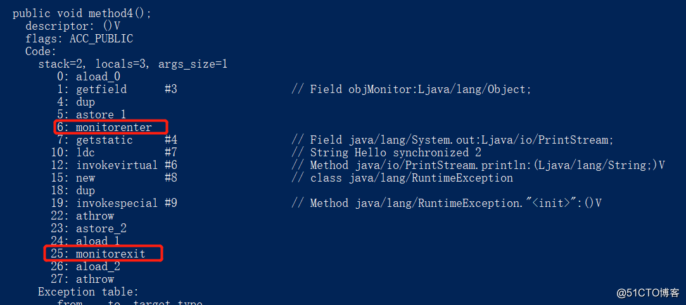This screenshot has width=686, height=305.
Task: Click the 'public void method4();' declaration
Action: (82, 13)
